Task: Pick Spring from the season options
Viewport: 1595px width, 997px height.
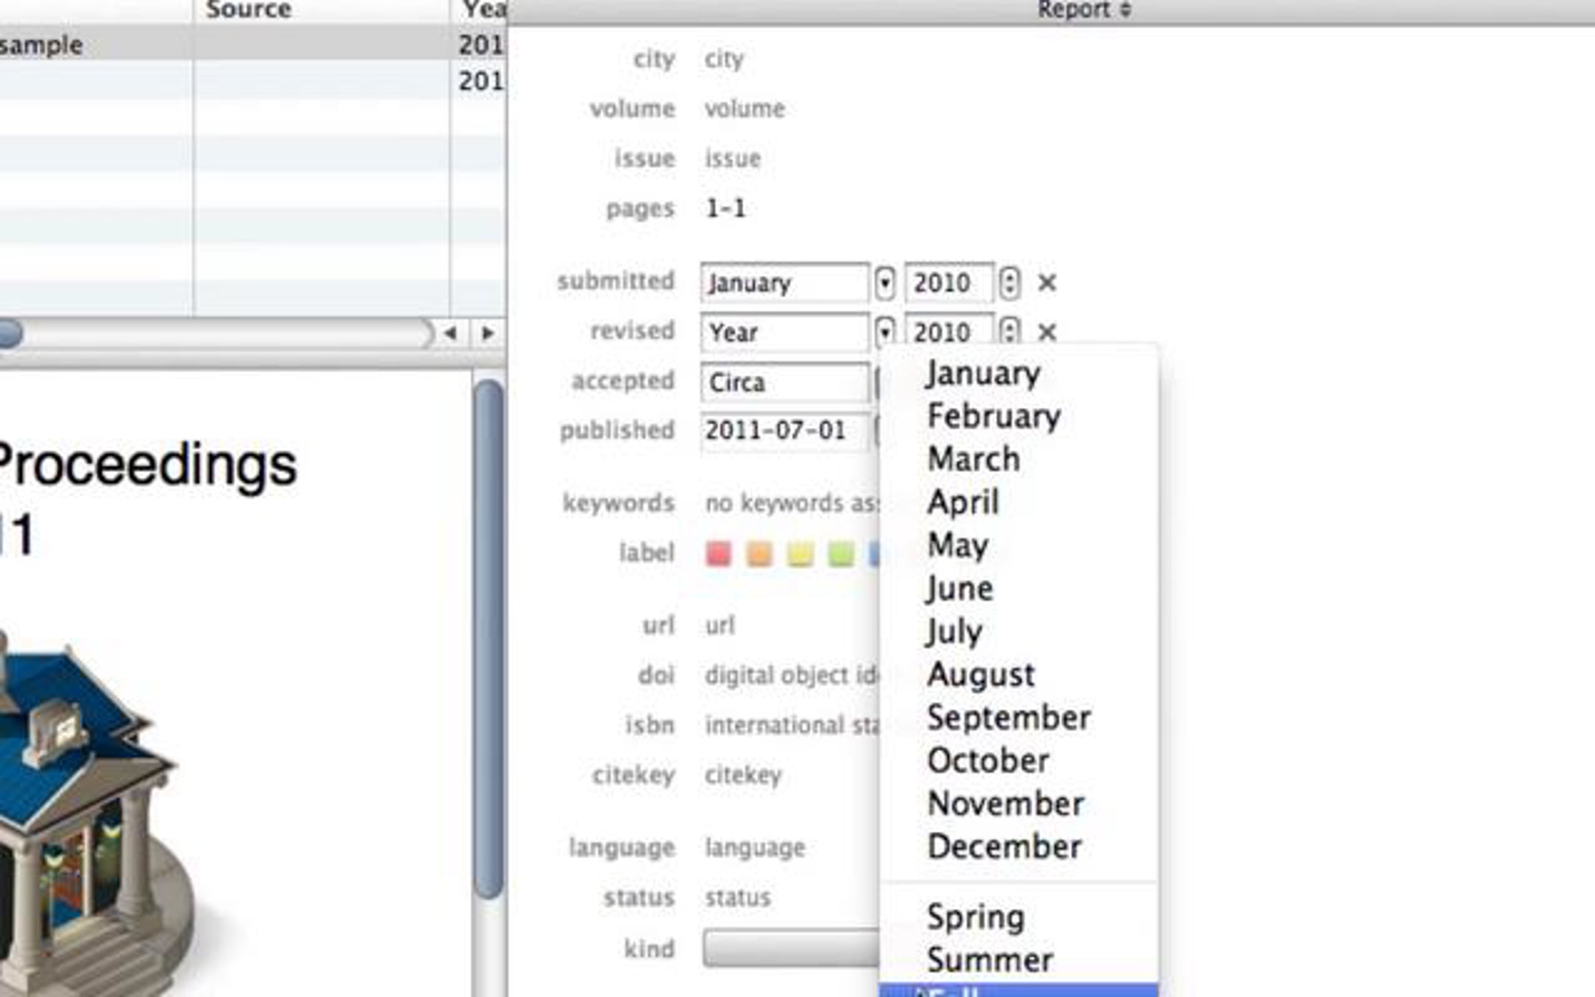Action: pyautogui.click(x=975, y=917)
